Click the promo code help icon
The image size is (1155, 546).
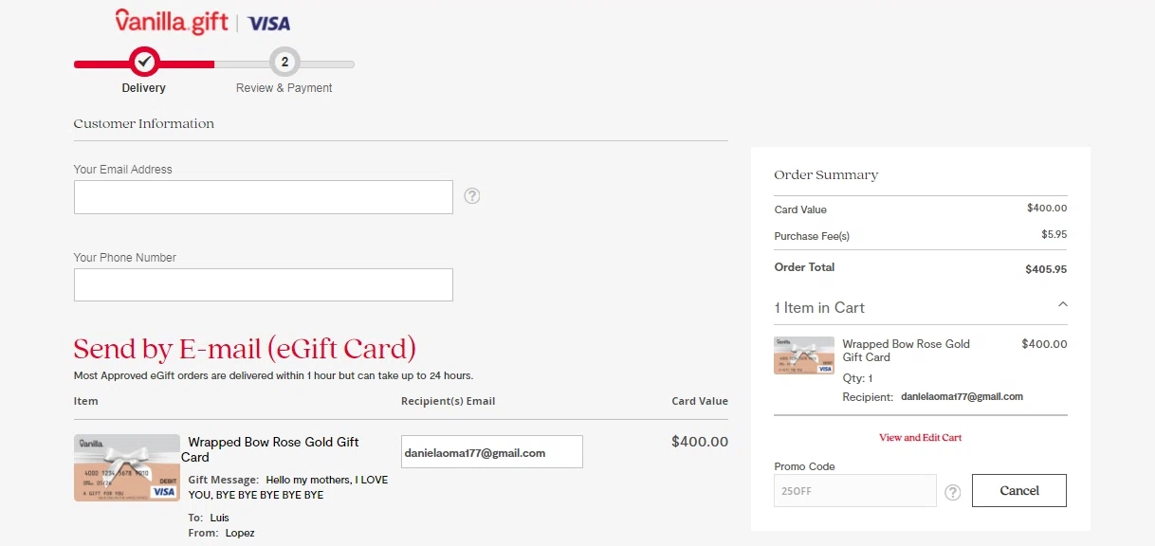click(953, 492)
